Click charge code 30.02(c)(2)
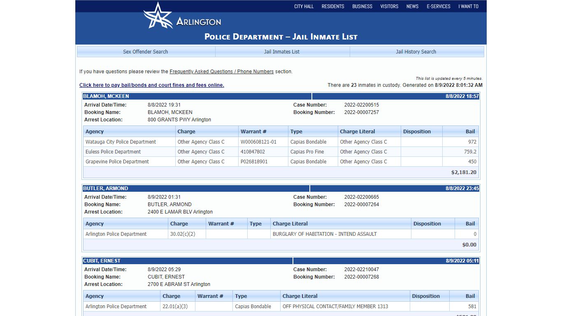 pyautogui.click(x=183, y=234)
